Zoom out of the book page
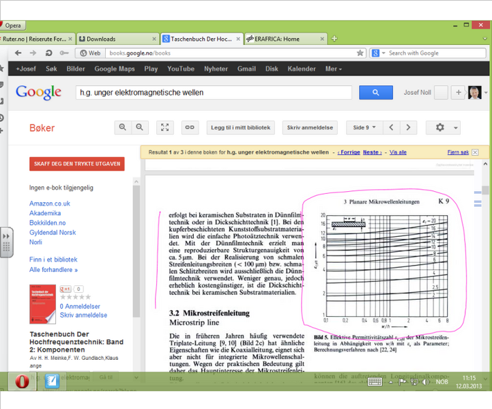The image size is (492, 409). click(140, 128)
